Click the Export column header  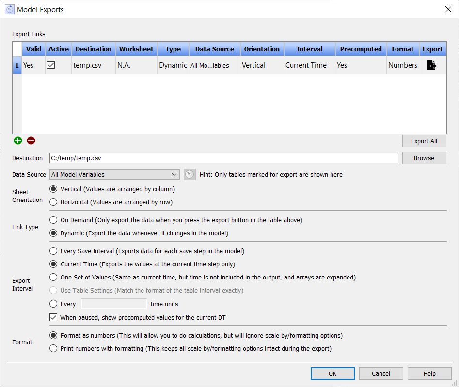pos(433,49)
